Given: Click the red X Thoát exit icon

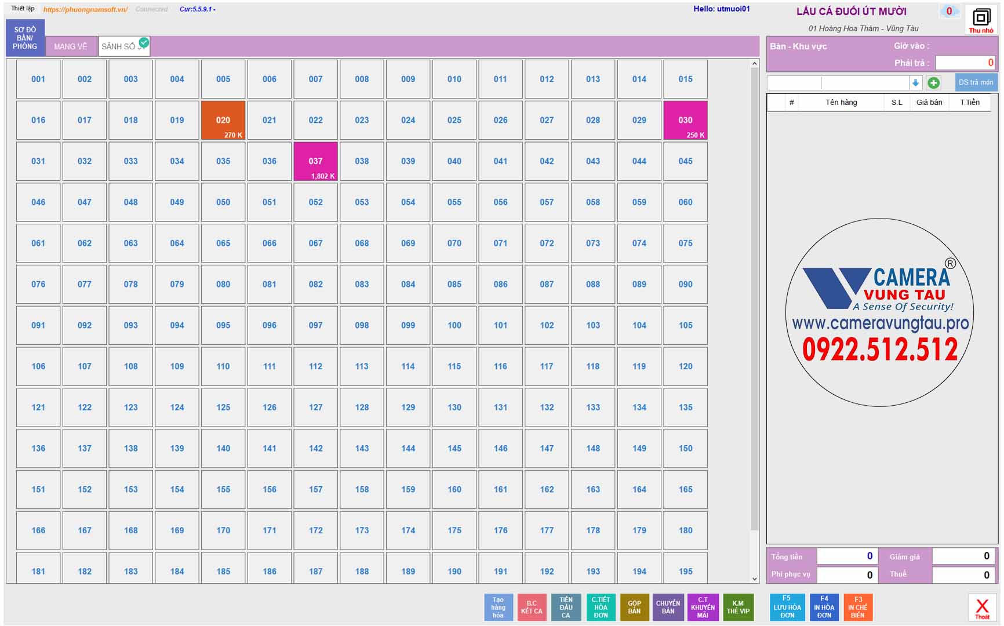Looking at the screenshot, I should tap(982, 607).
